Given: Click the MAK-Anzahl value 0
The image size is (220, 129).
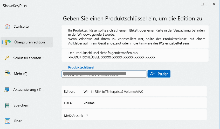Looking at the screenshot, I should coord(87,115).
